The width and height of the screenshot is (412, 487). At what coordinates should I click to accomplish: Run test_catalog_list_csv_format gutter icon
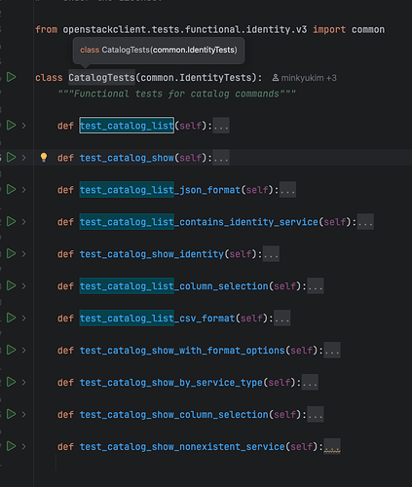[12, 318]
